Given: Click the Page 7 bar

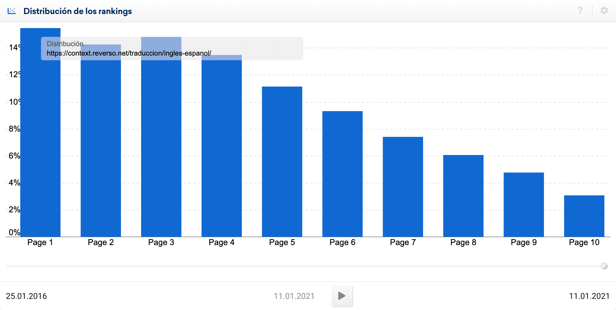Looking at the screenshot, I should 403,187.
